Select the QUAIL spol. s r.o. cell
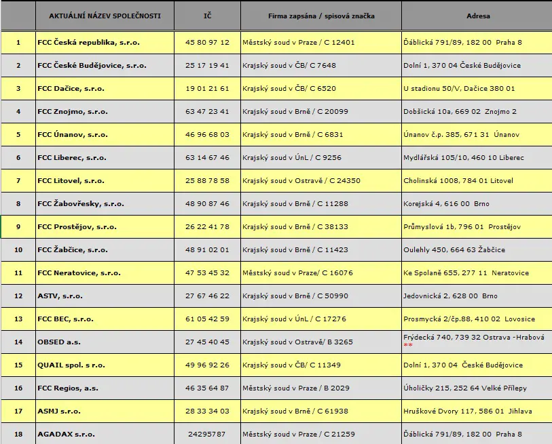 [105, 365]
